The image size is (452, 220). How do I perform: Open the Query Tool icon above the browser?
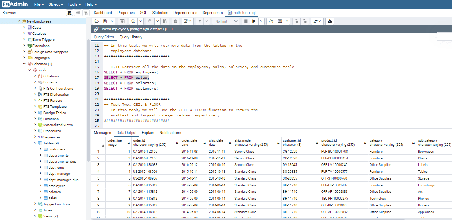pyautogui.click(x=69, y=13)
